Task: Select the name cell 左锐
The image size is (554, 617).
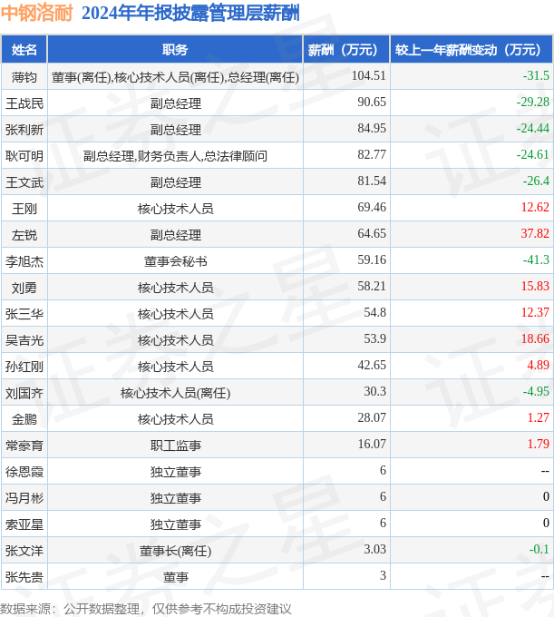Action: coord(24,235)
